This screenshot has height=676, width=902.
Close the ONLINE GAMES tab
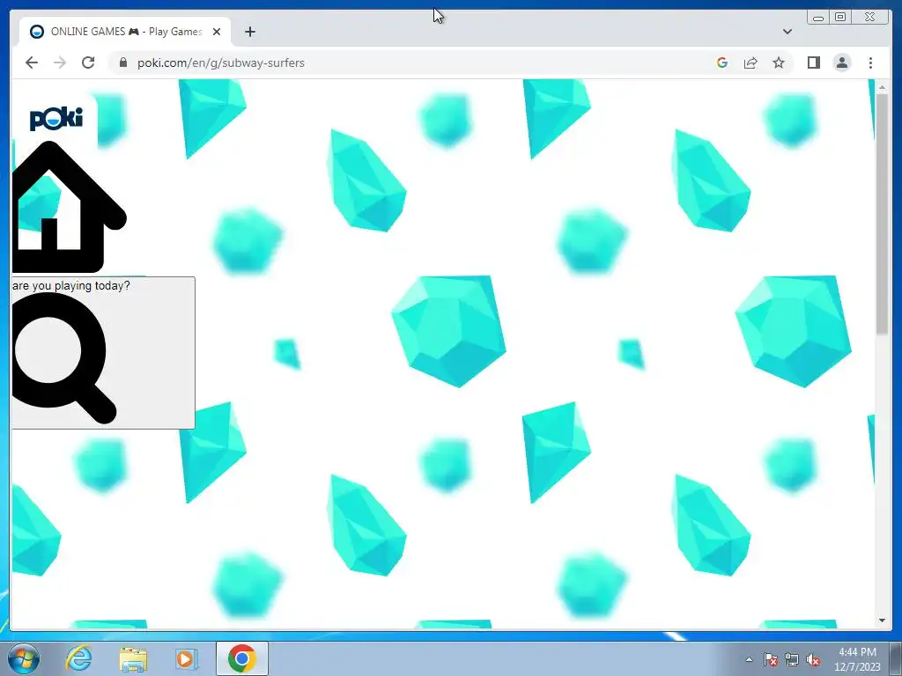217,32
